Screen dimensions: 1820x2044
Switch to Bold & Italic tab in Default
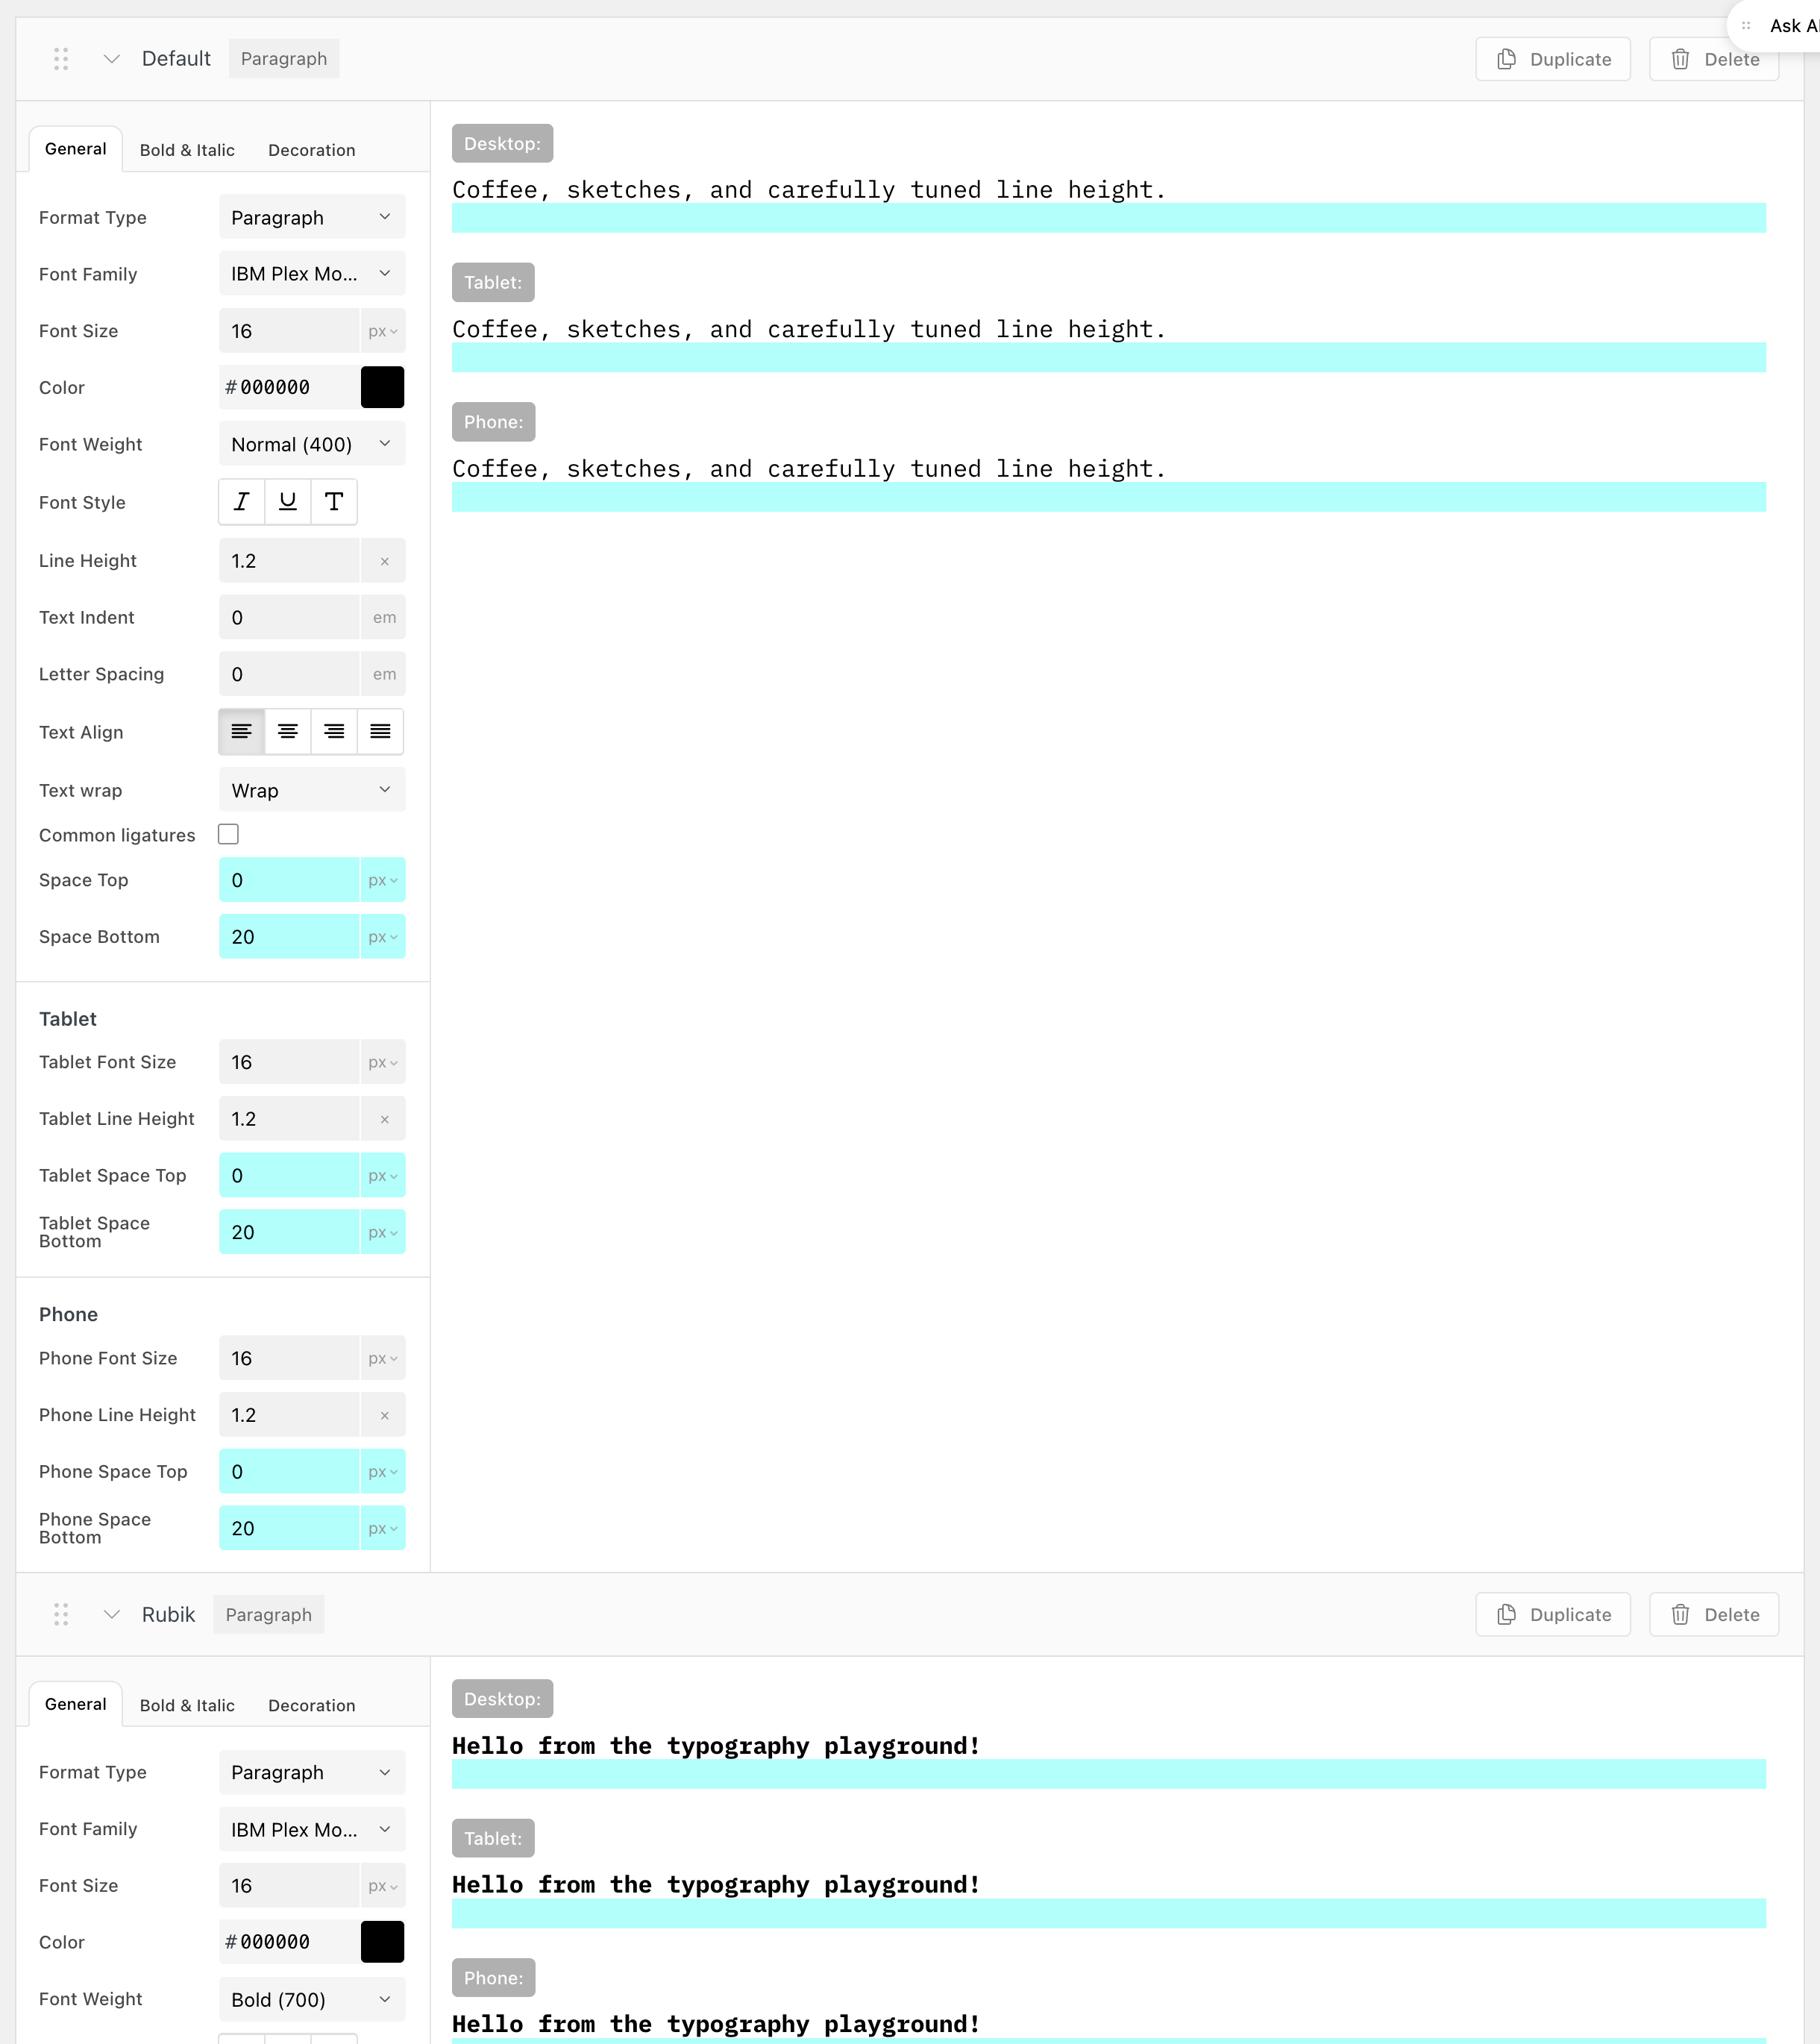pos(187,150)
